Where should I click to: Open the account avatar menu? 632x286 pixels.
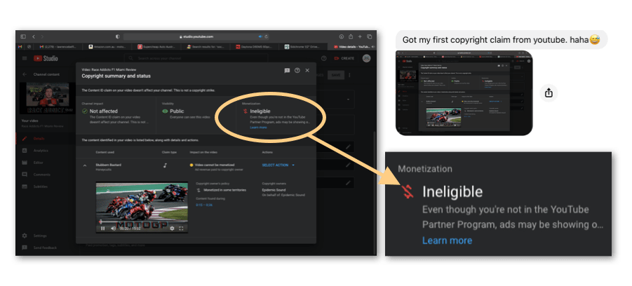(366, 58)
